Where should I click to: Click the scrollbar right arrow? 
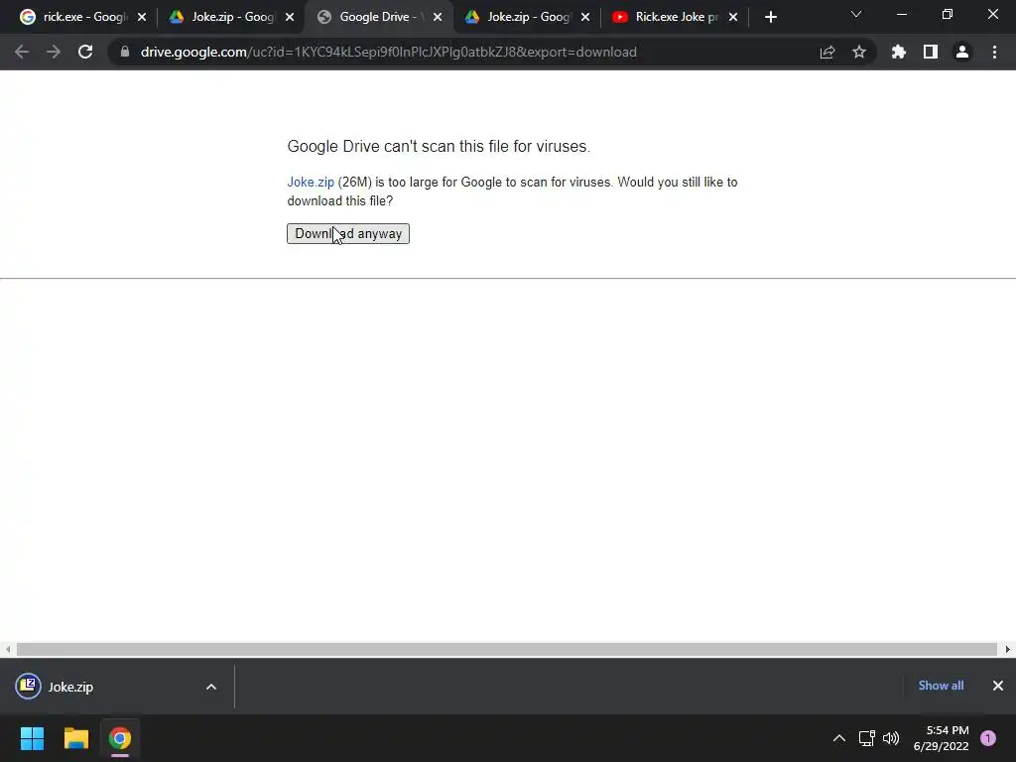[1008, 649]
